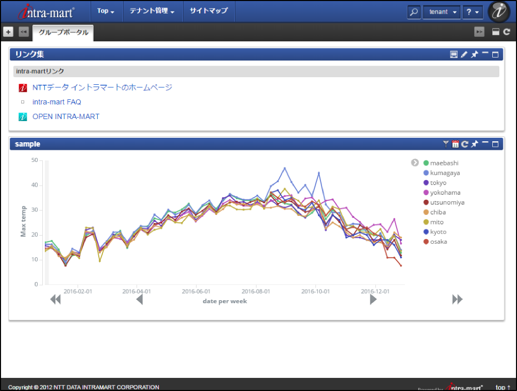The height and width of the screenshot is (391, 517).
Task: Open the intra-mart FAQ link
Action: pyautogui.click(x=56, y=102)
